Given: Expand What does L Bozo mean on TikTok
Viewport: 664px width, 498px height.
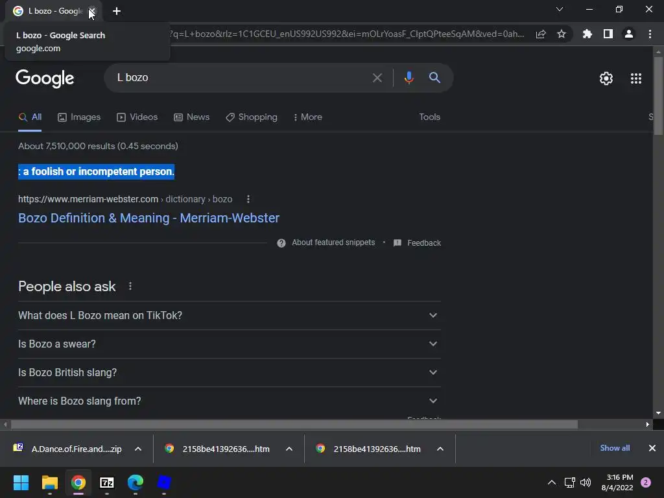Looking at the screenshot, I should 230,316.
